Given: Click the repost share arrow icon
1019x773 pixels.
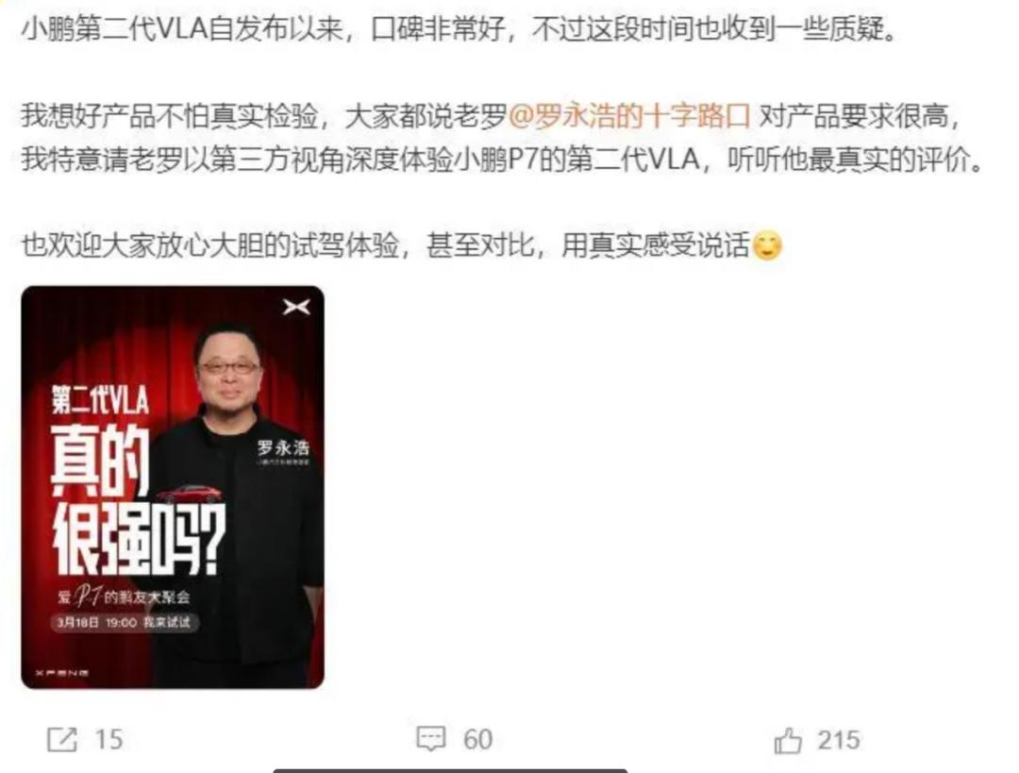Looking at the screenshot, I should 62,740.
